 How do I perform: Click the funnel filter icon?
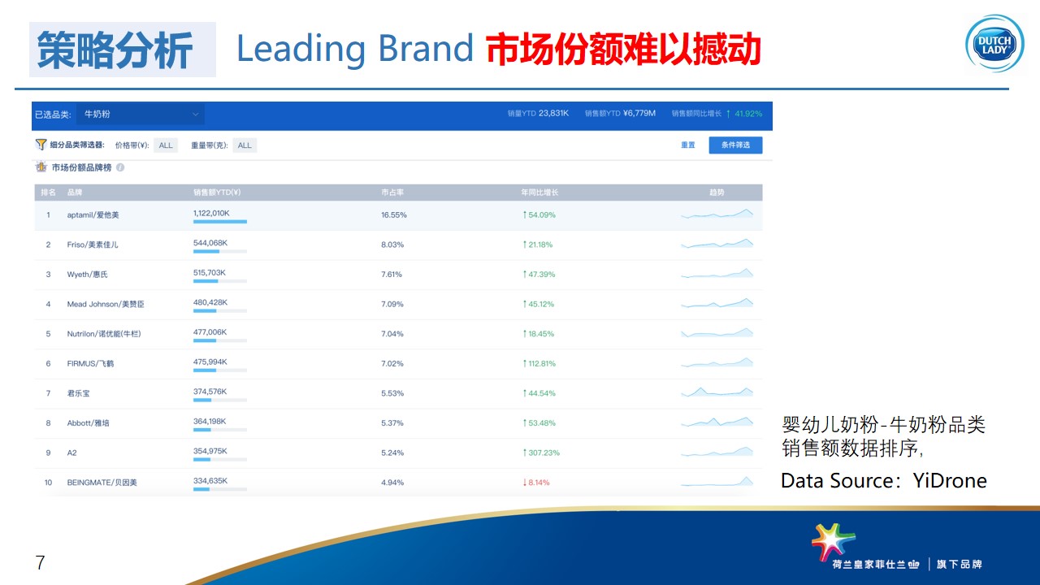41,145
